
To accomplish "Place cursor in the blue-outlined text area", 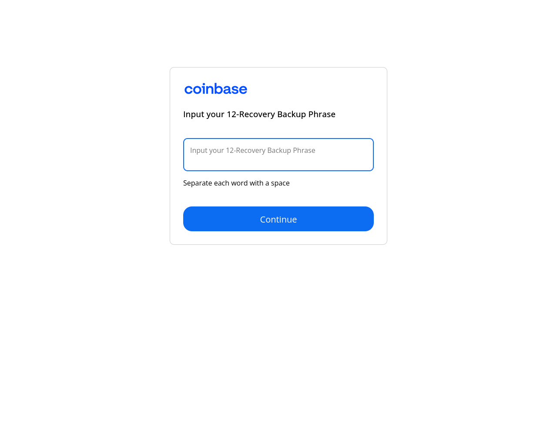I will point(278,155).
